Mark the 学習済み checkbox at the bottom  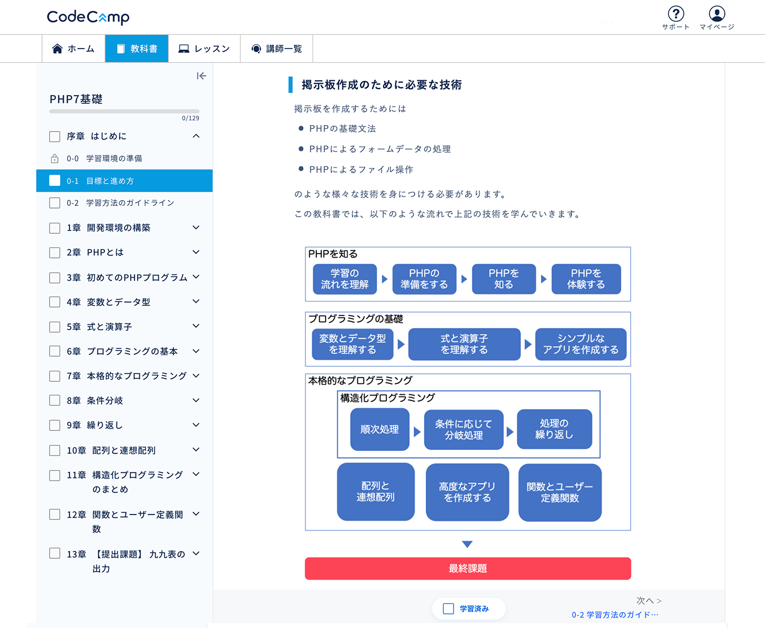[449, 609]
